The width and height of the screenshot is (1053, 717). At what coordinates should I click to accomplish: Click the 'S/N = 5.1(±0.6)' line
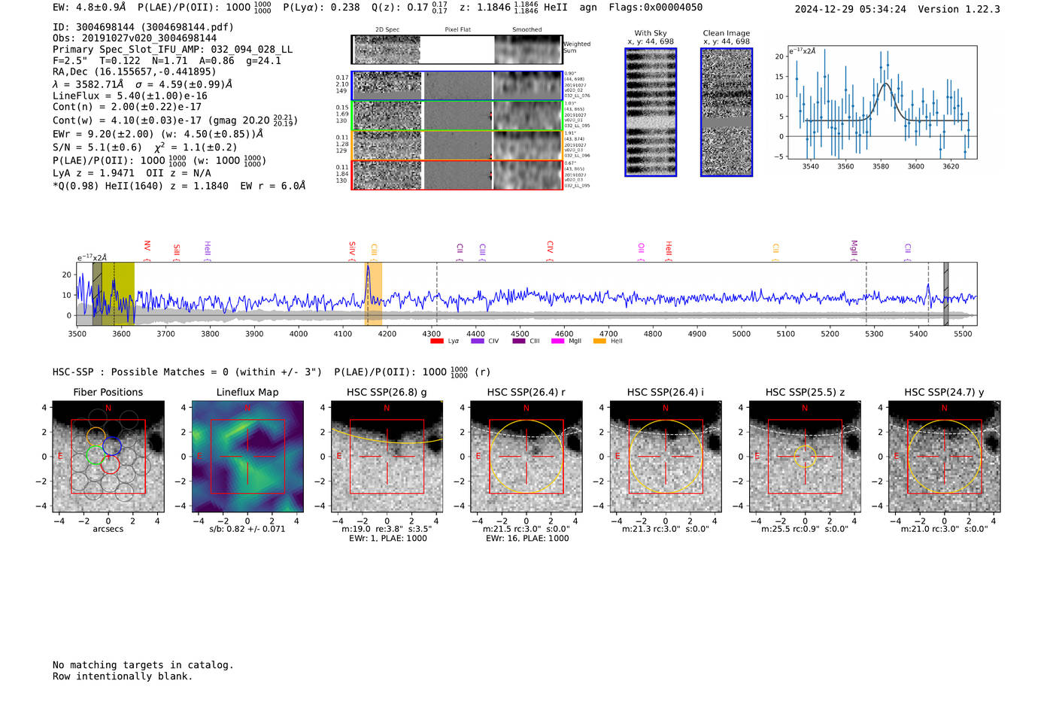[x=97, y=147]
